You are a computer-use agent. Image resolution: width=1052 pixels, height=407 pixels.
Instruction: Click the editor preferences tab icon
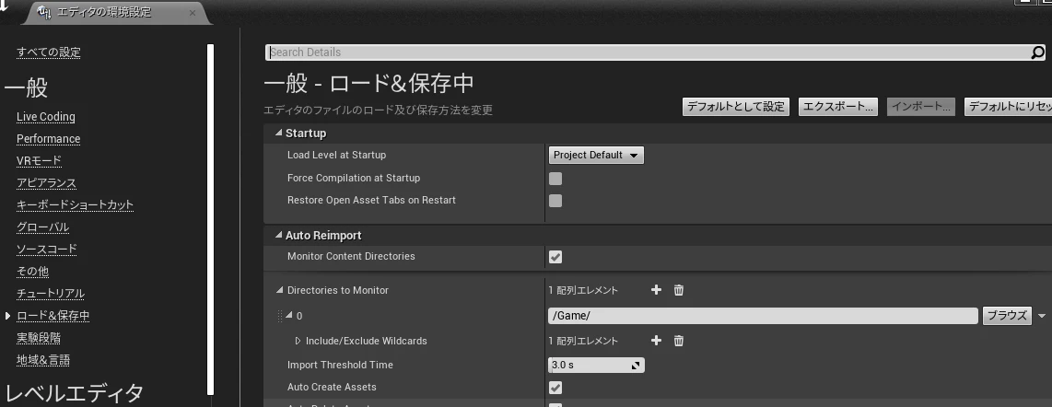pyautogui.click(x=45, y=12)
